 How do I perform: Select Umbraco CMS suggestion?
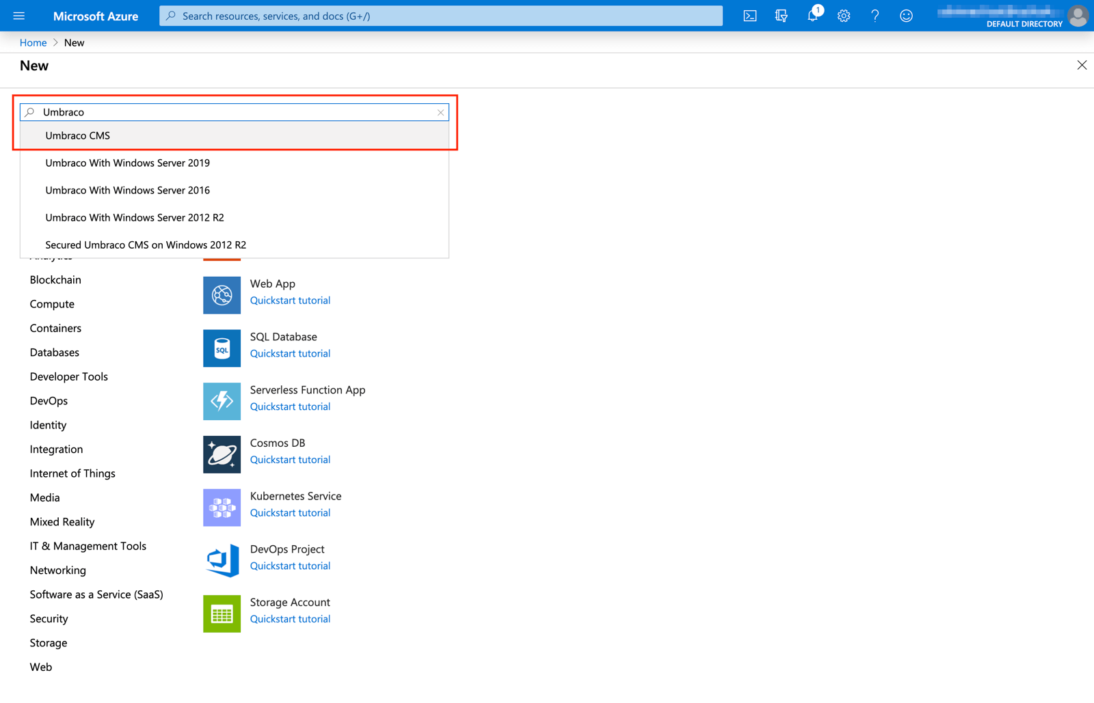coord(235,135)
